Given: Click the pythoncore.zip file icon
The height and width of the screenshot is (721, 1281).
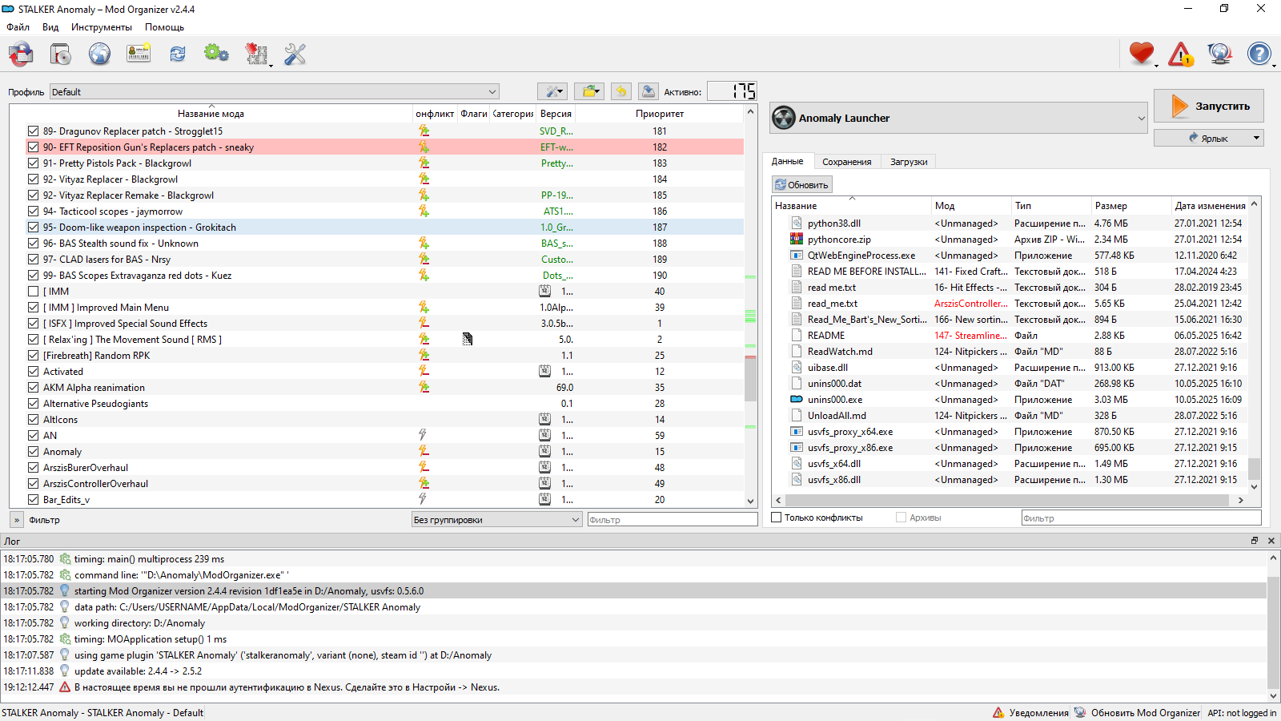Looking at the screenshot, I should (x=796, y=239).
